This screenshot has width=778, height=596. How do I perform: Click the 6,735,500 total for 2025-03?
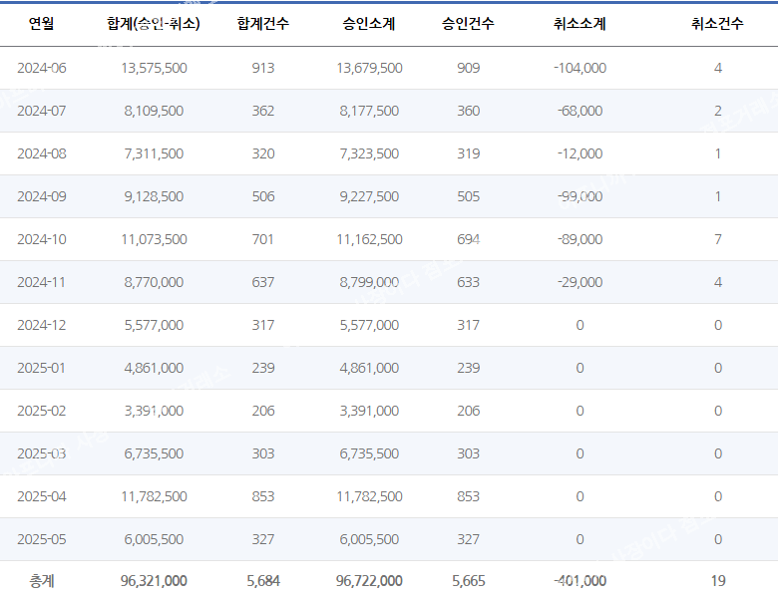click(154, 453)
